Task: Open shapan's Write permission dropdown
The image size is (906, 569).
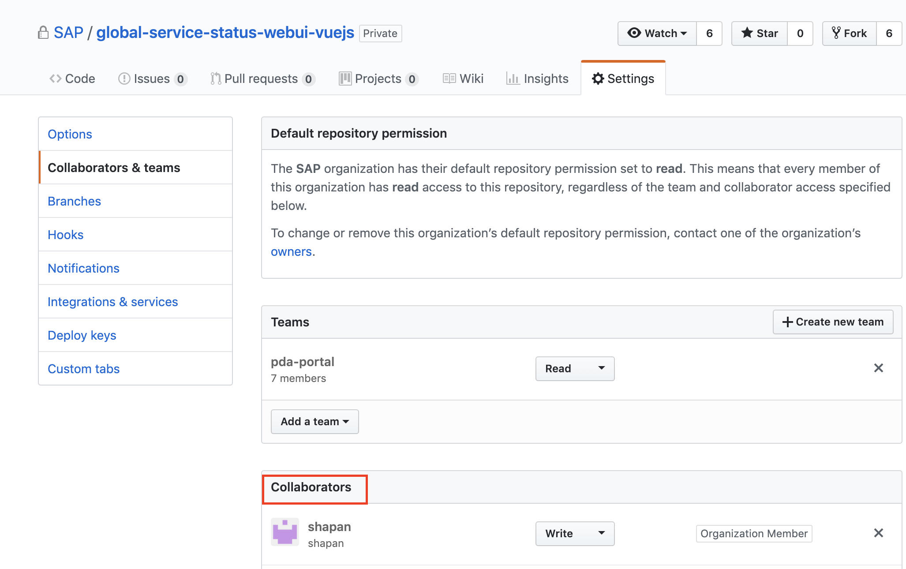Action: coord(575,534)
